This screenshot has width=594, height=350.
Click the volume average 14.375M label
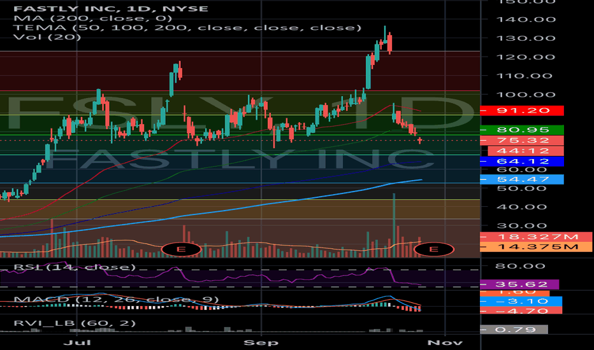tap(536, 247)
